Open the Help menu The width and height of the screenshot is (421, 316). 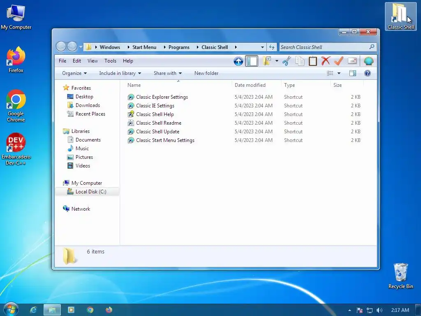[128, 61]
